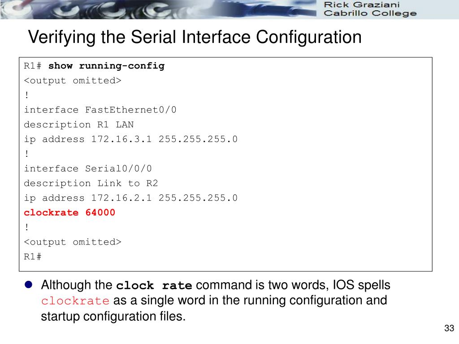The width and height of the screenshot is (459, 344).
Task: Click the final 'R1#' prompt
Action: click(x=32, y=257)
